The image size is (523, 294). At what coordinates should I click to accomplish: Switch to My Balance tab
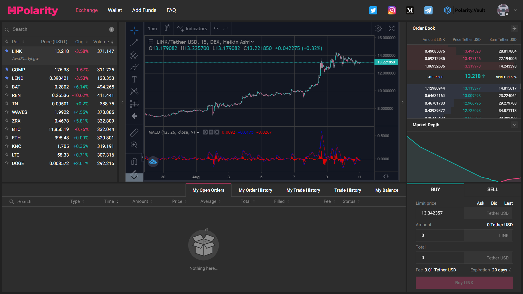[x=387, y=190]
